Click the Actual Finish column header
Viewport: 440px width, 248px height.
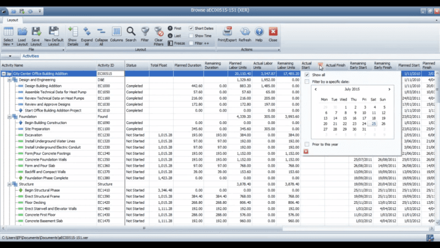[337, 65]
